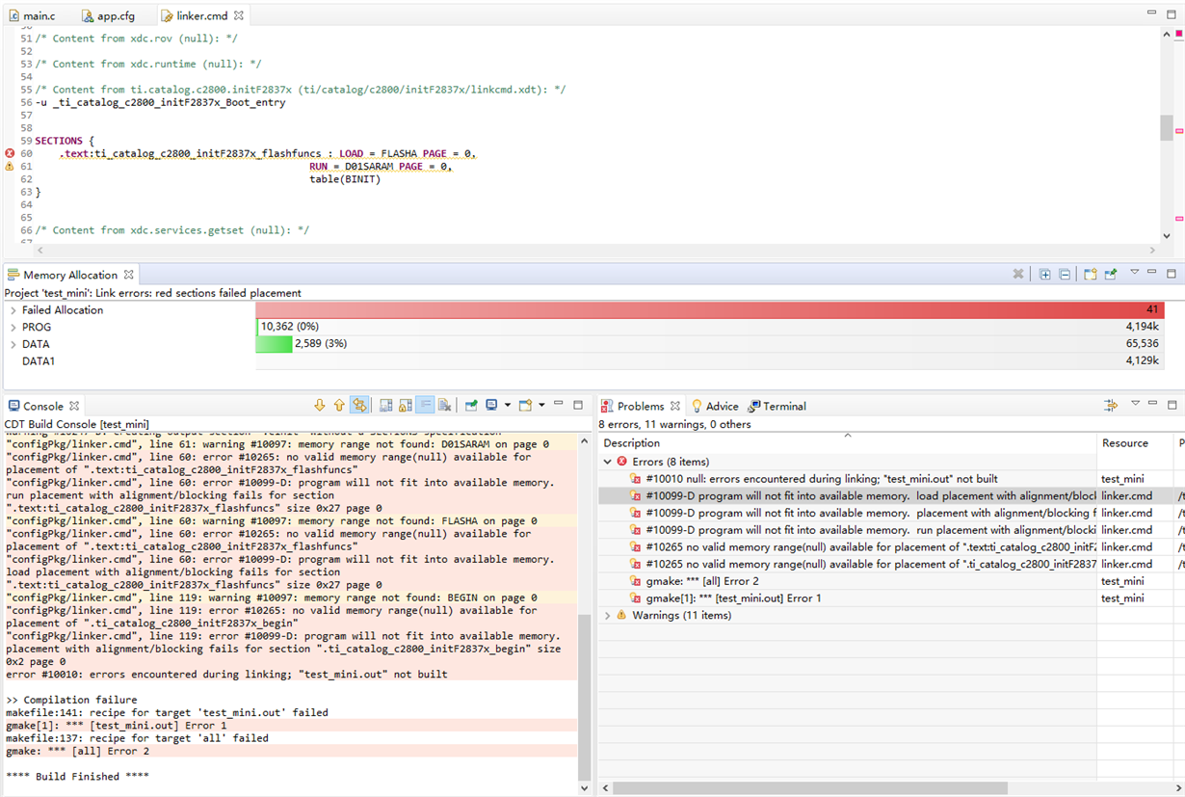
Task: Toggle word wrap in Console toolbar
Action: pos(425,406)
